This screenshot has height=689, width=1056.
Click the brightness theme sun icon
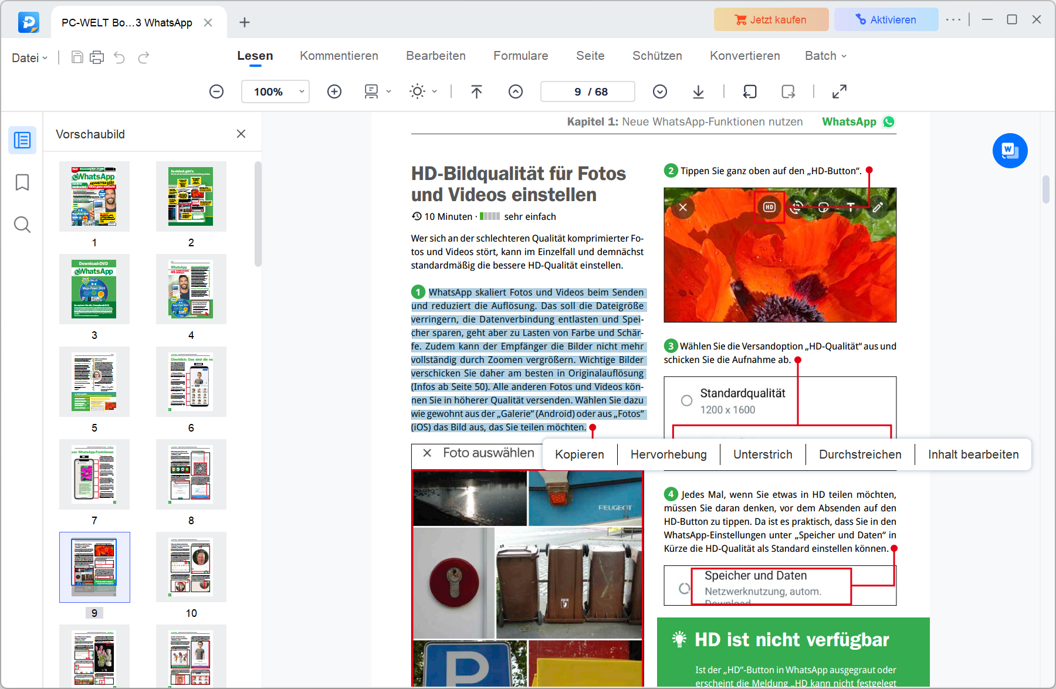tap(418, 91)
